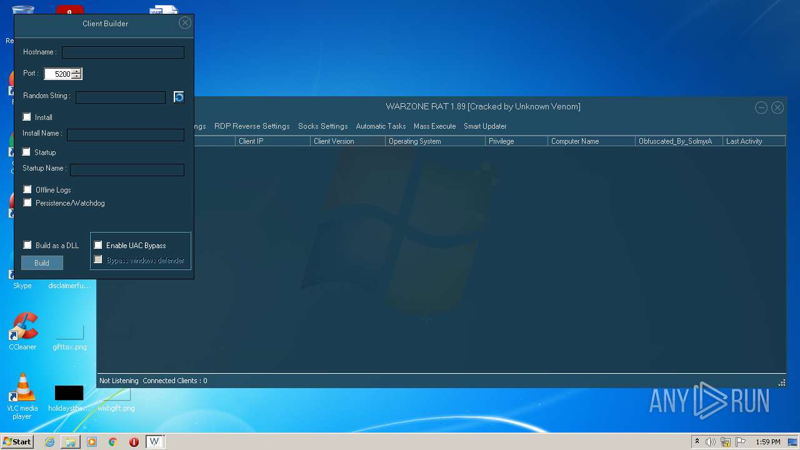Tick the Build as a DLL checkbox

pos(27,245)
